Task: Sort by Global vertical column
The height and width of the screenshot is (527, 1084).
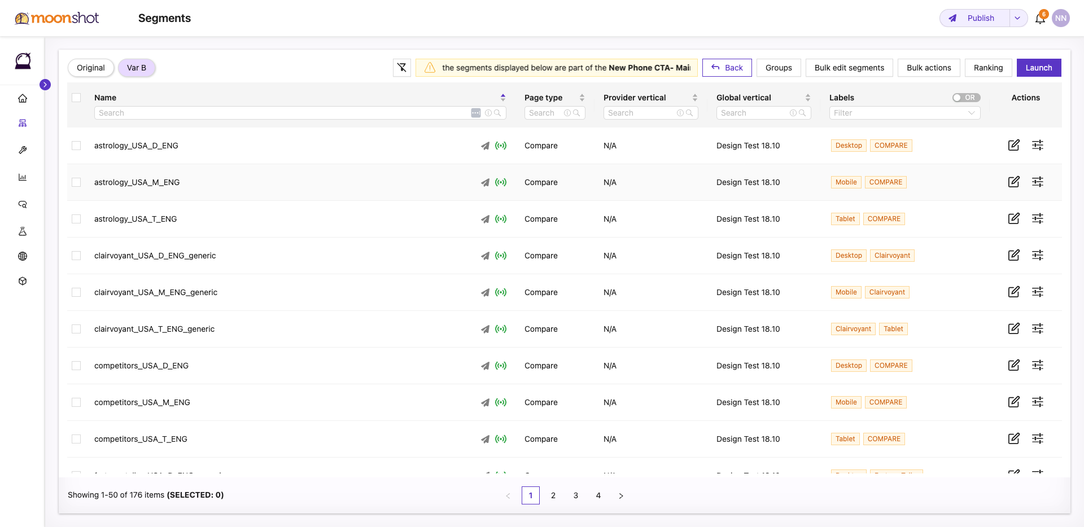Action: click(808, 98)
